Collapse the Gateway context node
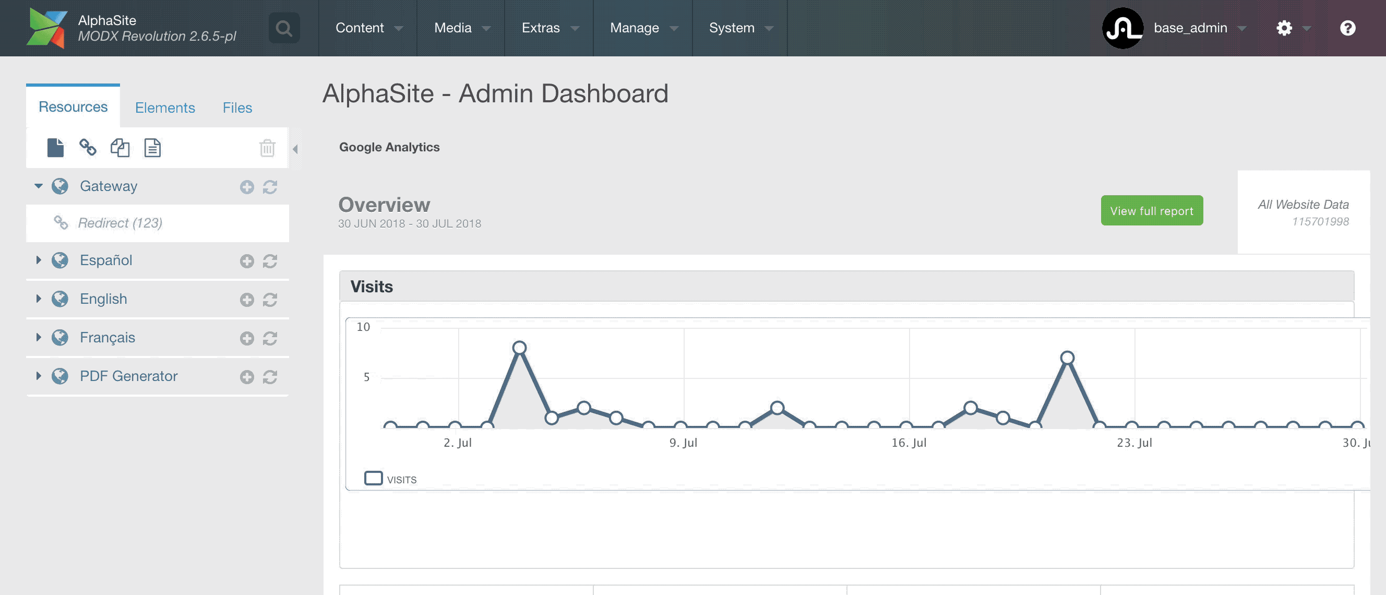This screenshot has height=595, width=1386. click(x=39, y=186)
